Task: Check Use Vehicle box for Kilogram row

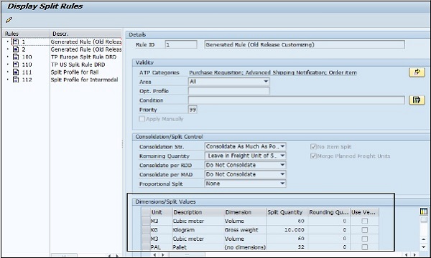Action: (x=364, y=230)
